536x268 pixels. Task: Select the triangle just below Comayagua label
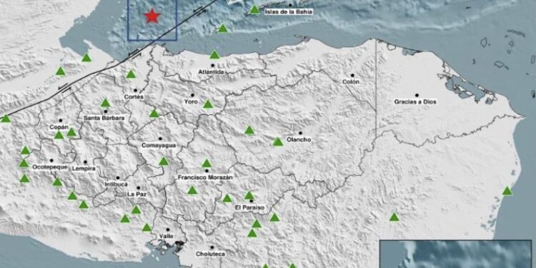pyautogui.click(x=164, y=161)
